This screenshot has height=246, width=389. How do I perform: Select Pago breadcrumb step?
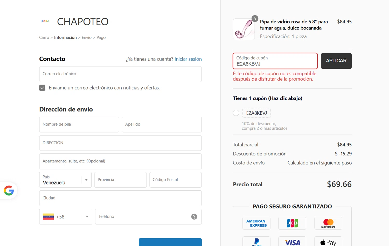101,38
